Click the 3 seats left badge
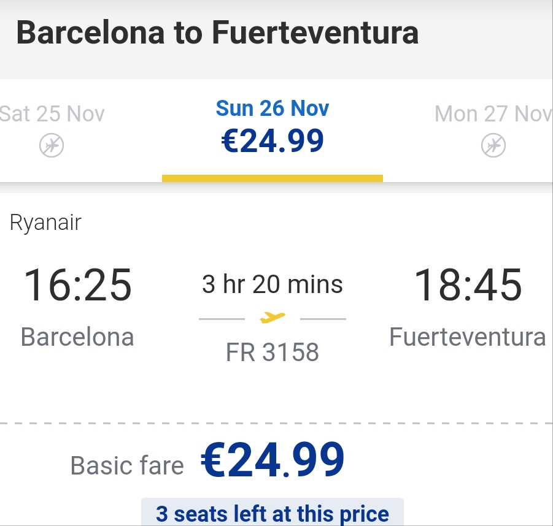Image resolution: width=553 pixels, height=526 pixels. (x=273, y=512)
